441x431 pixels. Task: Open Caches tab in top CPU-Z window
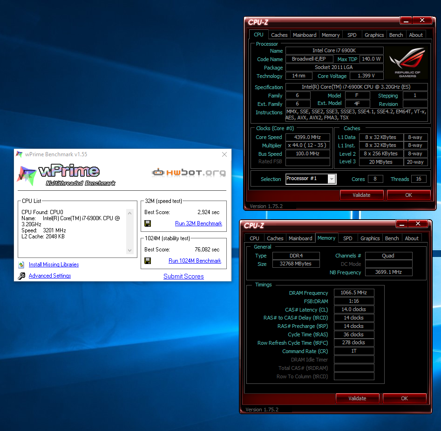tap(279, 35)
